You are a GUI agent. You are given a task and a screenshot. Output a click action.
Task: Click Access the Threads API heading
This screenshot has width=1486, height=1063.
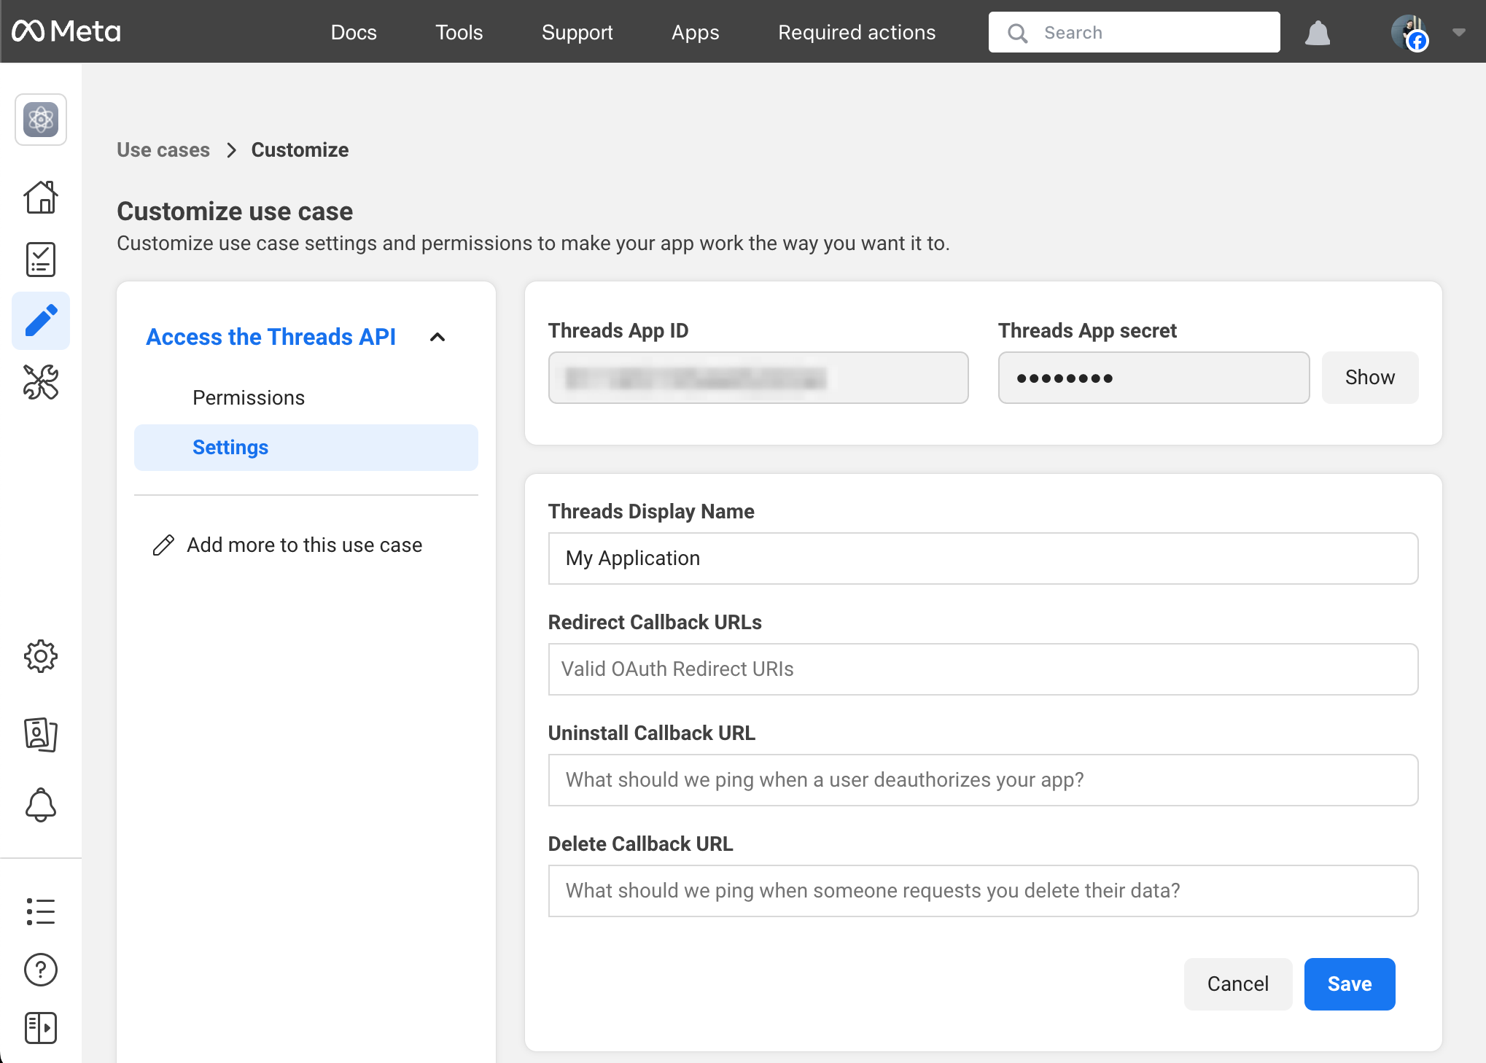click(271, 337)
